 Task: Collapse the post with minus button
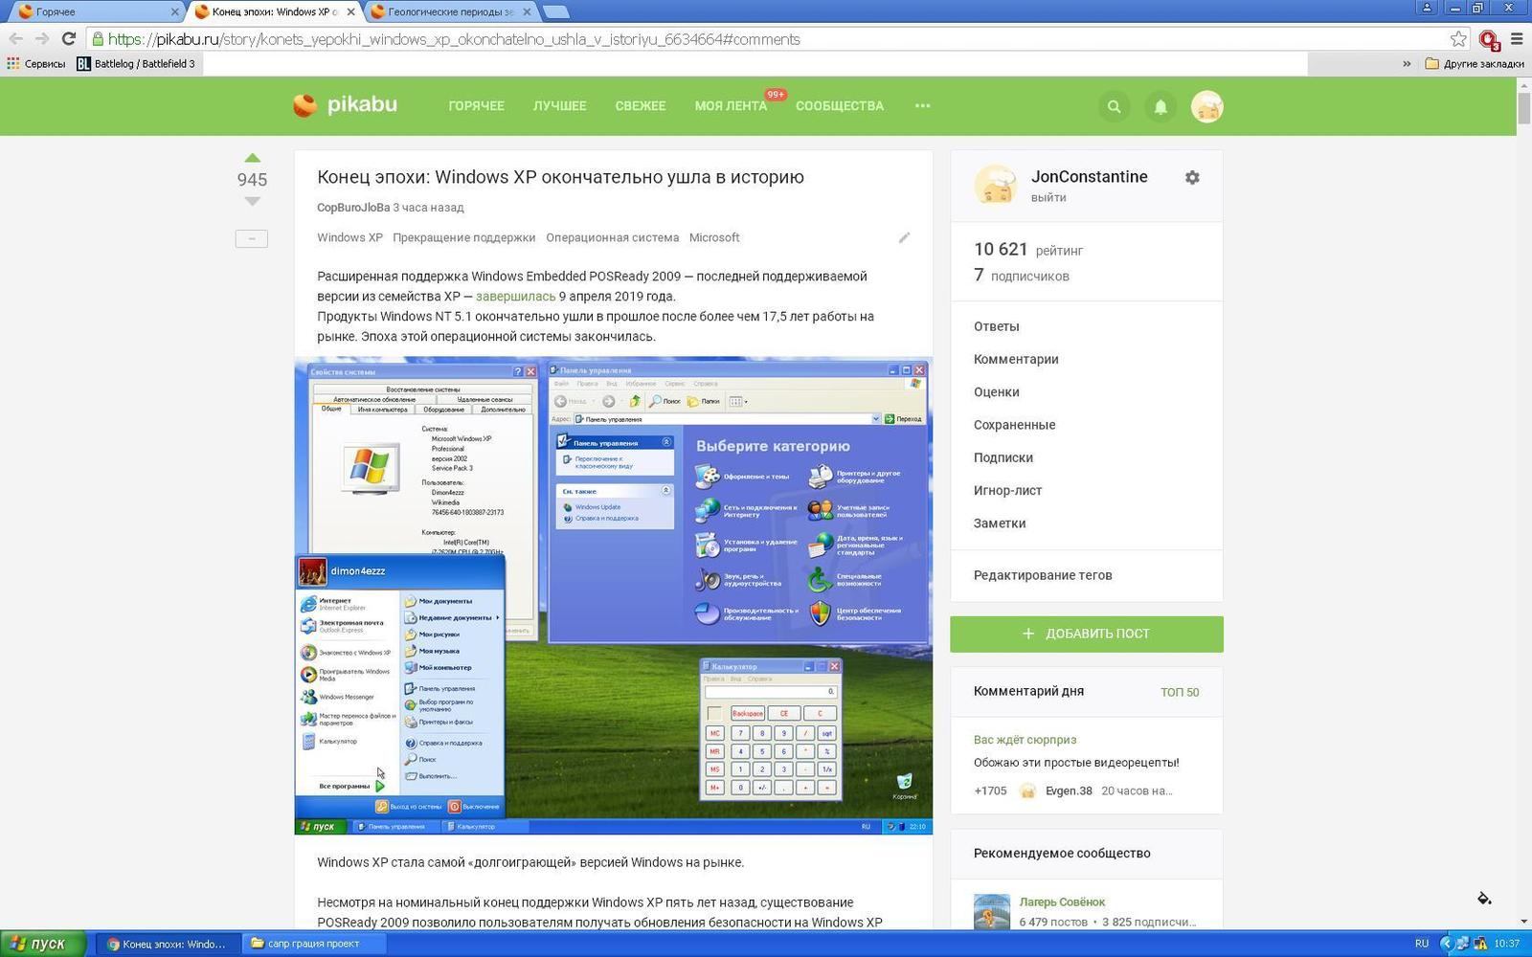[252, 238]
